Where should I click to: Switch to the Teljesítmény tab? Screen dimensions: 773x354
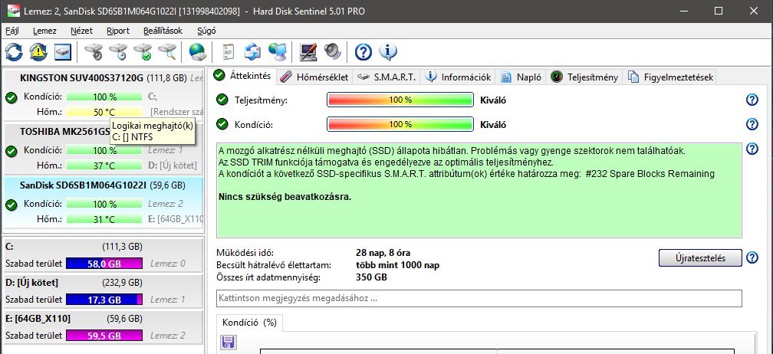(x=584, y=77)
